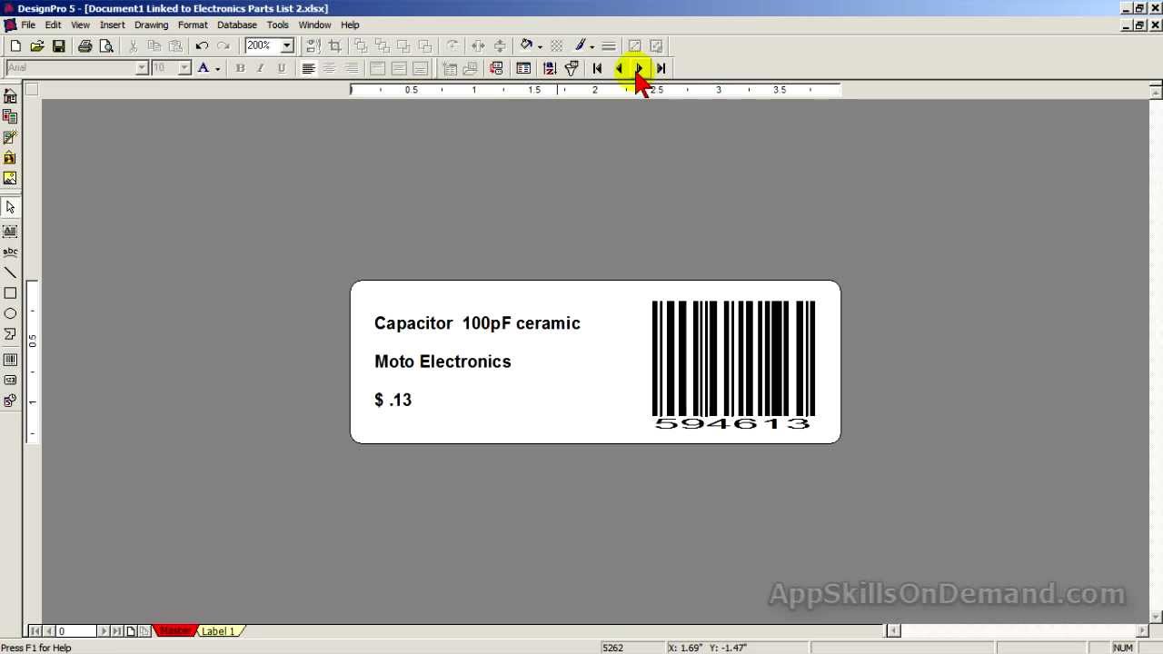Select the 'Moto Electronics' text
1163x654 pixels.
click(442, 362)
